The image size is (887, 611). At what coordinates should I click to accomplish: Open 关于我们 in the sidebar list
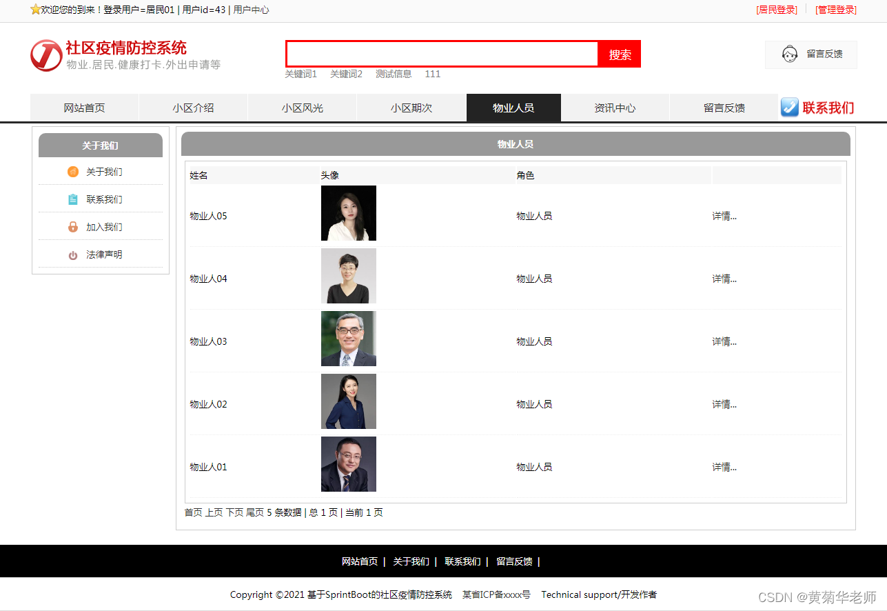coord(104,172)
